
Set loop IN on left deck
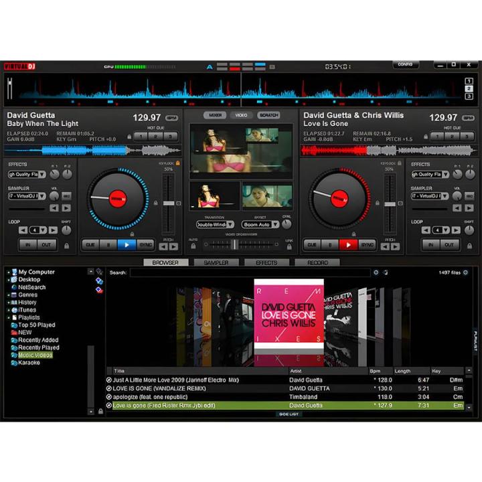[28, 245]
